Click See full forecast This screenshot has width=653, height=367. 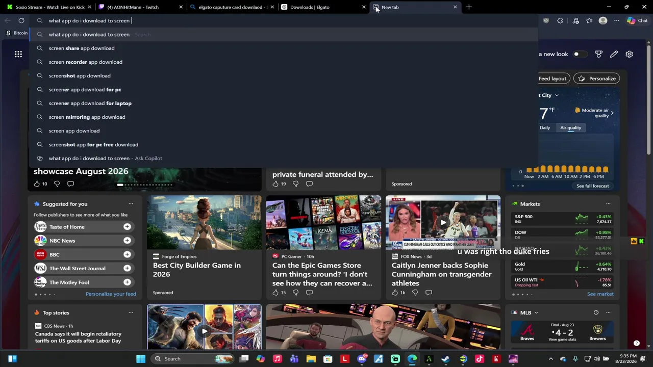pyautogui.click(x=592, y=186)
